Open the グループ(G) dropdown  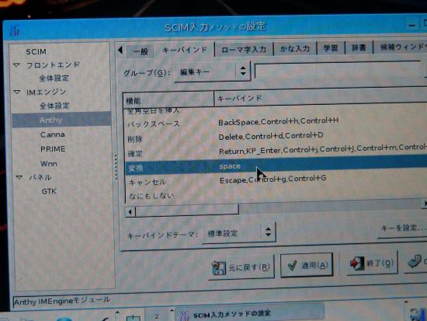tap(213, 72)
